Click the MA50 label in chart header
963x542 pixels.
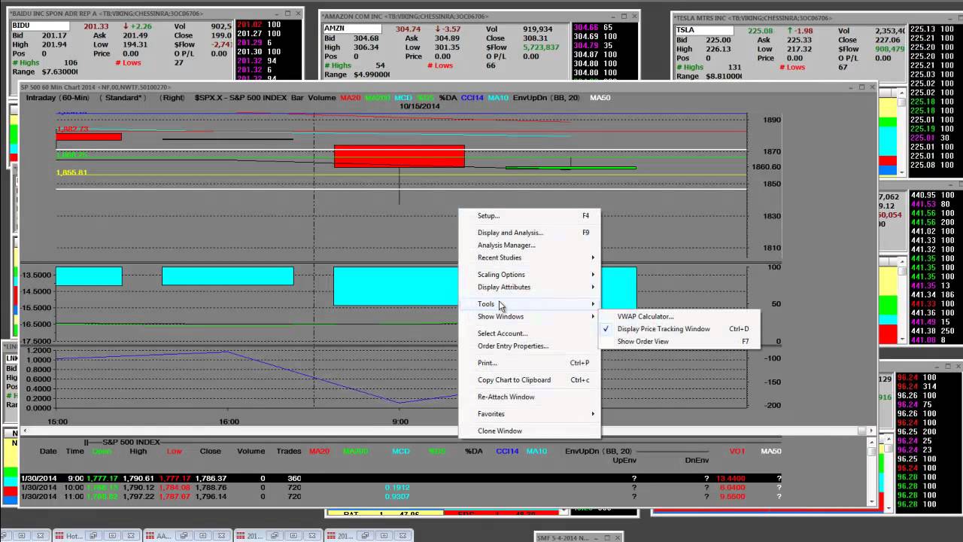(x=600, y=98)
